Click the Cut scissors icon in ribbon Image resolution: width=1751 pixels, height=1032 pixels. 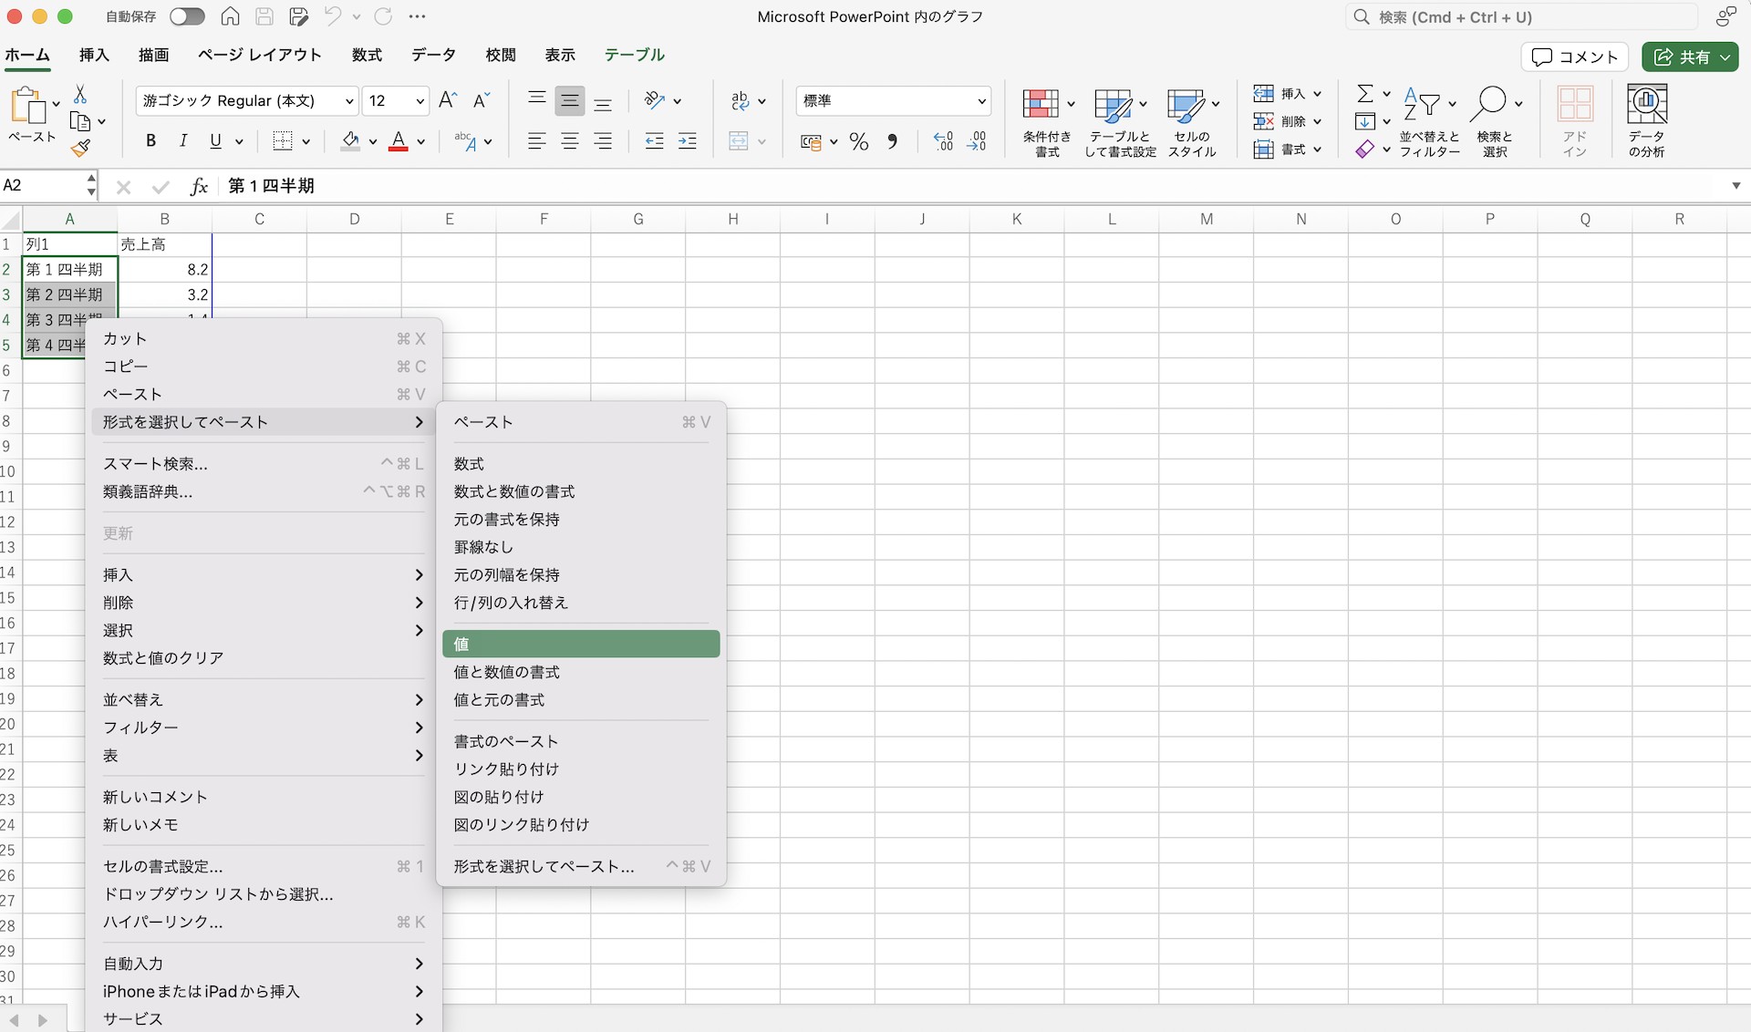tap(80, 94)
